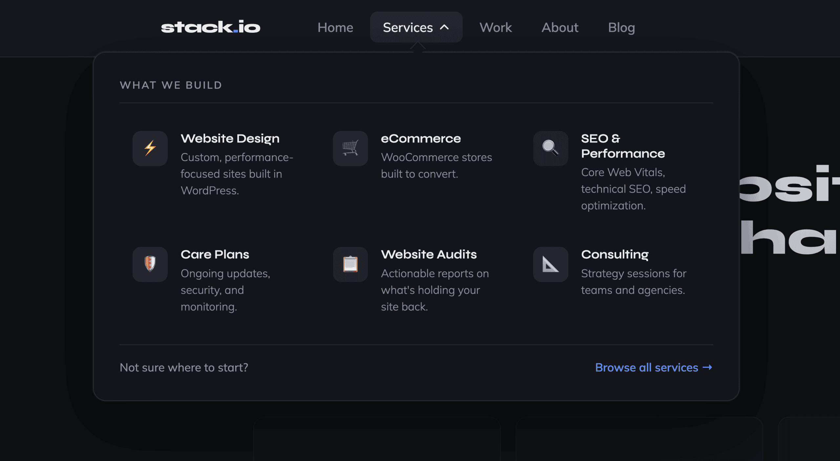The image size is (840, 461).
Task: Select the shield icon for Care Plans
Action: tap(150, 264)
